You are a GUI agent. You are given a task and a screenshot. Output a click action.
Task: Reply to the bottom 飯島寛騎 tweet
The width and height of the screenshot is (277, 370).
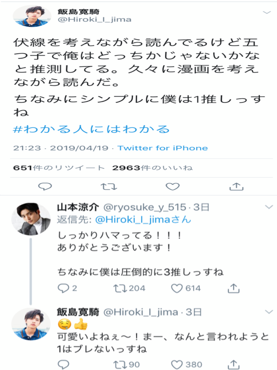tap(63, 365)
